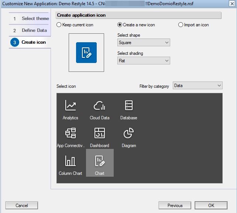Expand the Filter by category dropdown

[197, 86]
